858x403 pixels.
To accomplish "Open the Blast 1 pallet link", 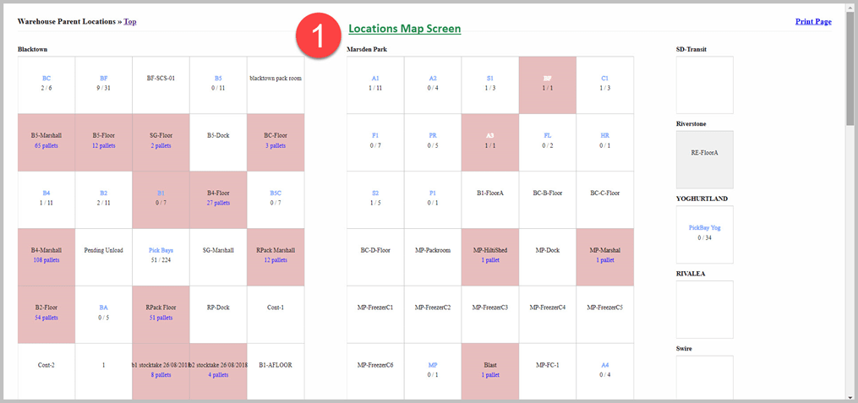I will (x=489, y=374).
